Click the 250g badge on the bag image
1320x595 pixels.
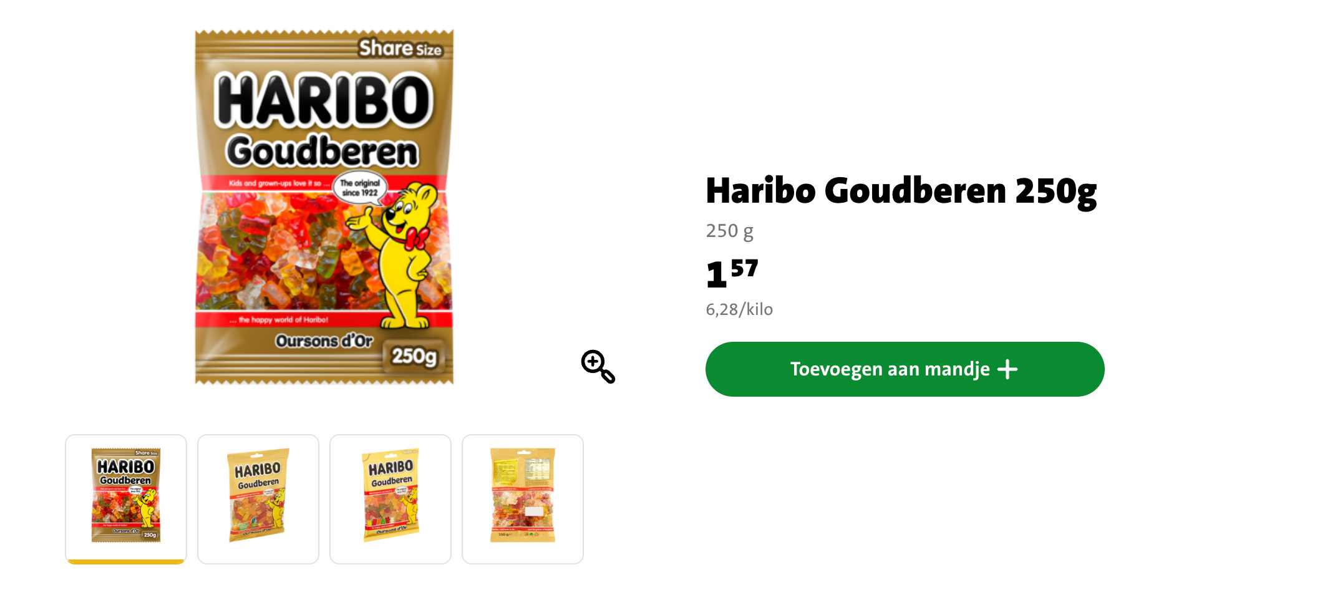[x=414, y=356]
